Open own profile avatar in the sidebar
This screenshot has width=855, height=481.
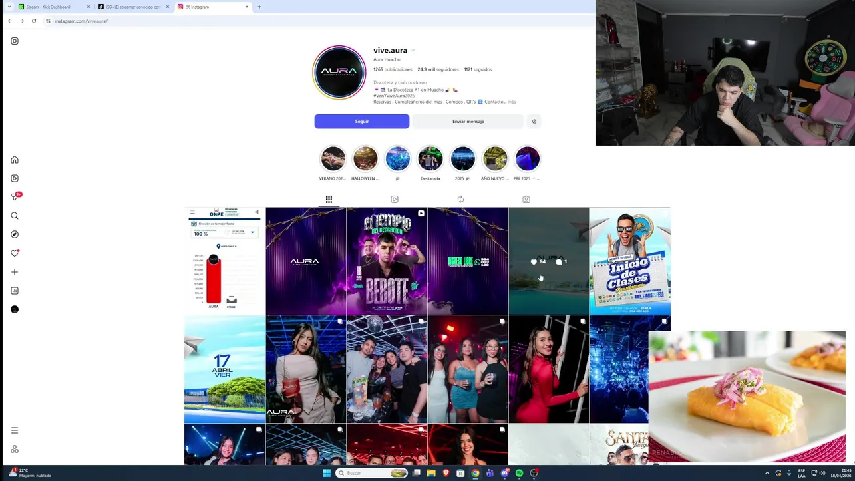(15, 309)
